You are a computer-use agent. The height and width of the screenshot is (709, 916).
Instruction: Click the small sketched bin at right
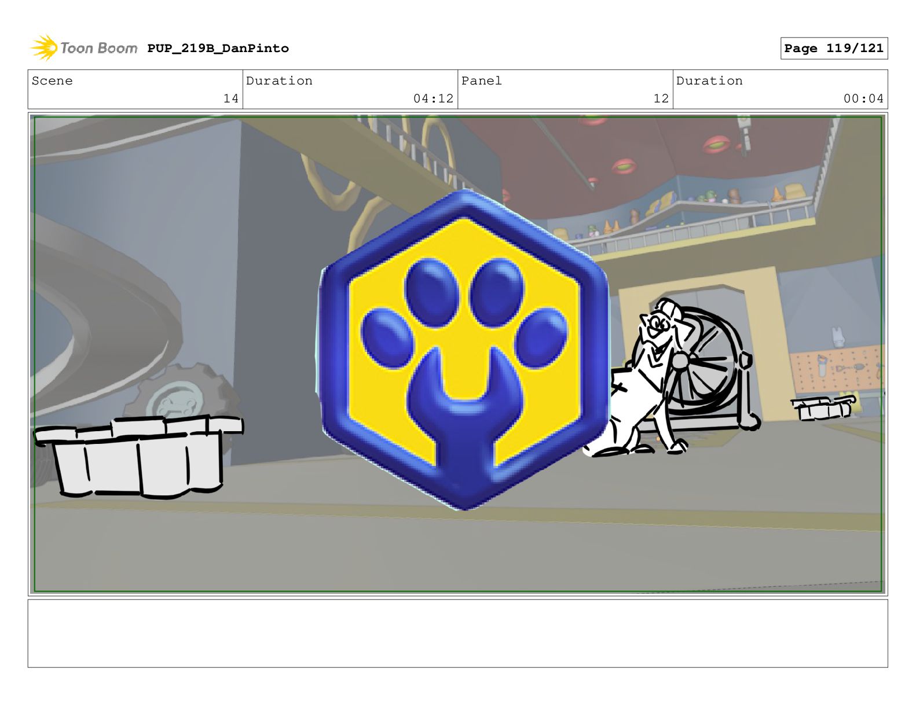pos(823,407)
